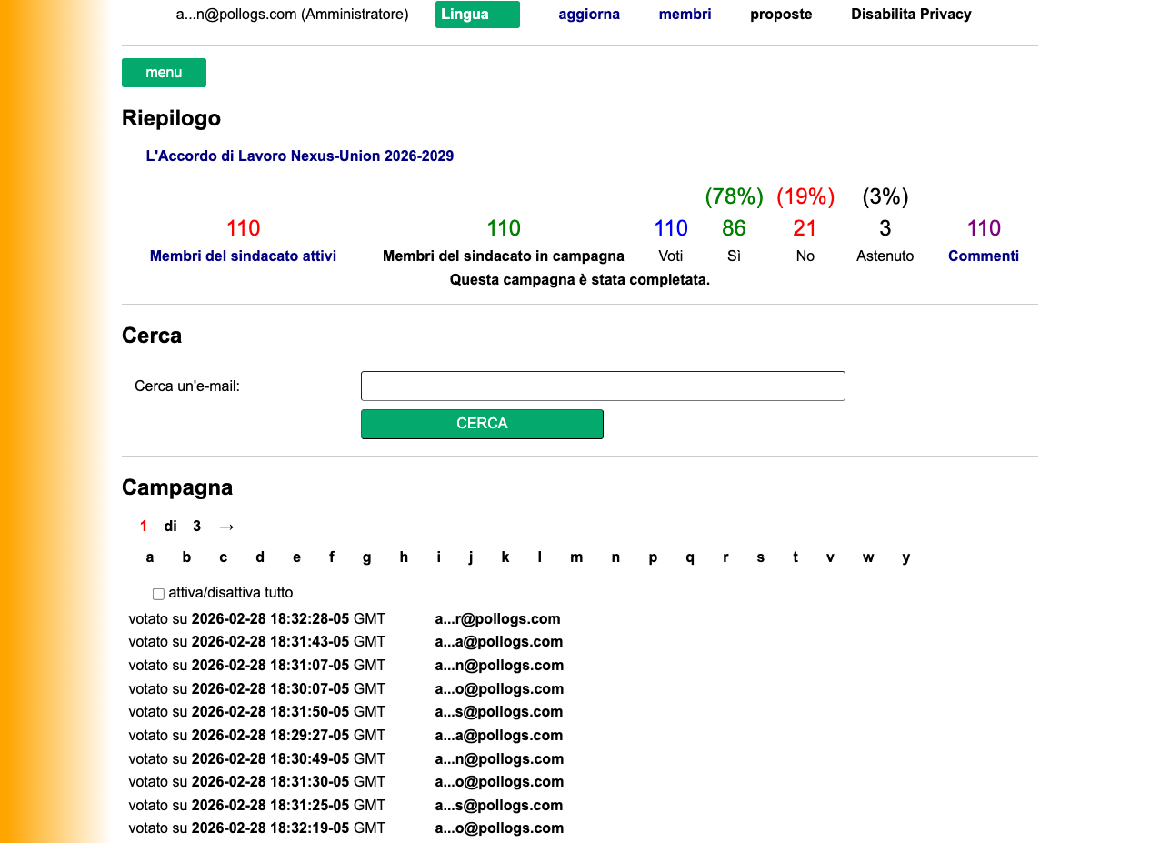The image size is (1160, 843).
Task: Open the Lingua language selector
Action: (477, 15)
